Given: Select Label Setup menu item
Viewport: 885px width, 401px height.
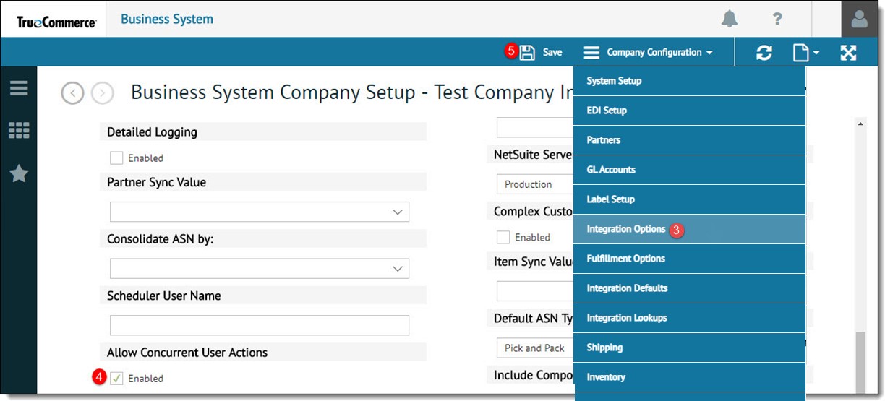Looking at the screenshot, I should pos(690,199).
